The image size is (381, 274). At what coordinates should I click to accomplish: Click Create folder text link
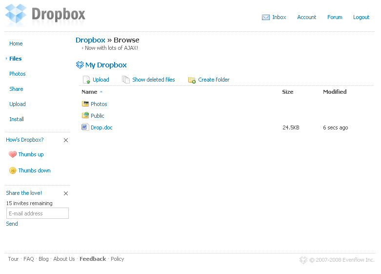(x=214, y=80)
